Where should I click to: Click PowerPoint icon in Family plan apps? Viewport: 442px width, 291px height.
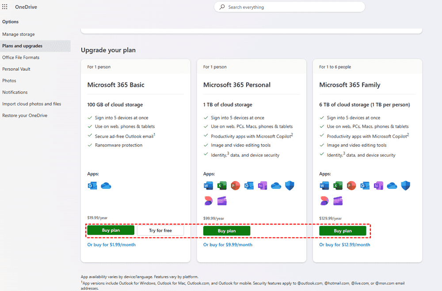pyautogui.click(x=351, y=186)
